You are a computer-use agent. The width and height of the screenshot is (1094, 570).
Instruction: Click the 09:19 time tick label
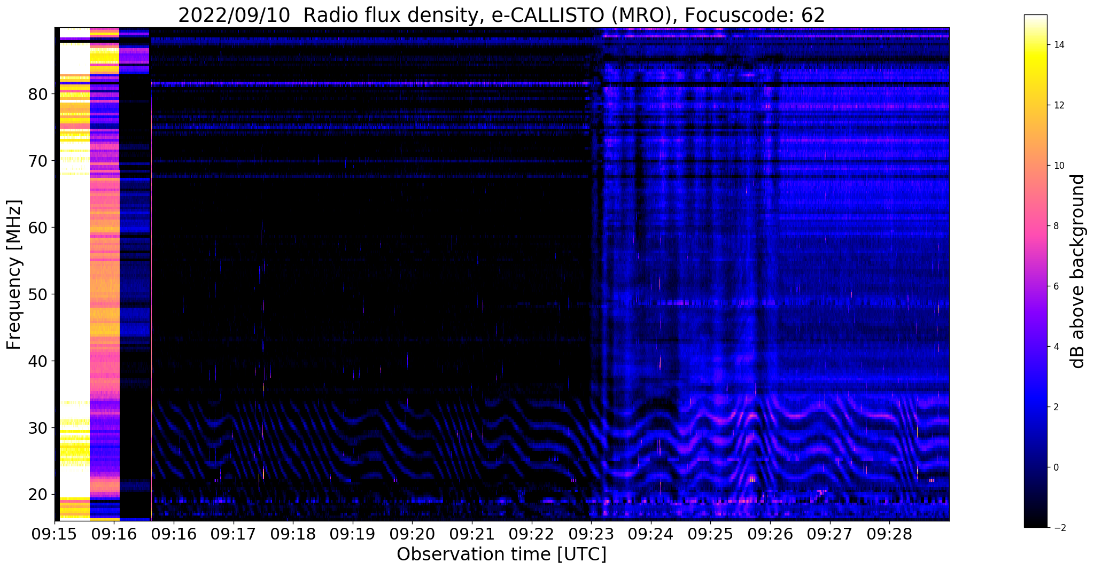pyautogui.click(x=352, y=534)
